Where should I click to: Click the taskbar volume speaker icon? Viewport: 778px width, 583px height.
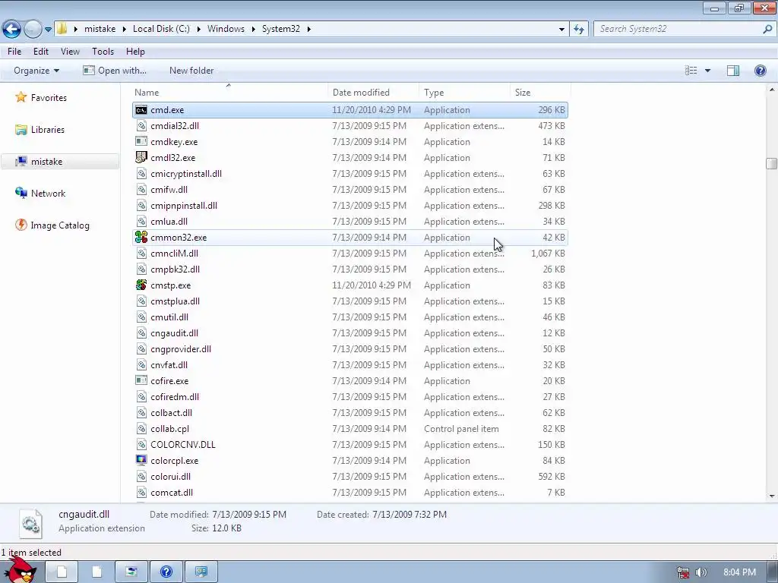tap(701, 572)
